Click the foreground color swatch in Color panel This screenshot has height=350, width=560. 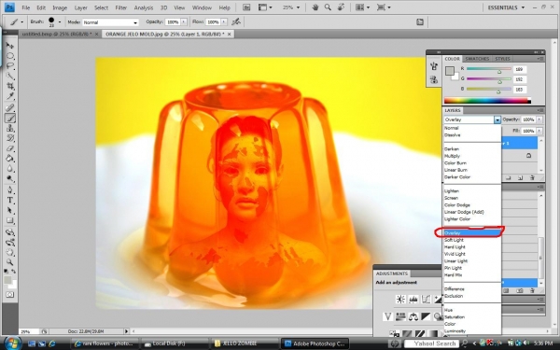pos(450,71)
